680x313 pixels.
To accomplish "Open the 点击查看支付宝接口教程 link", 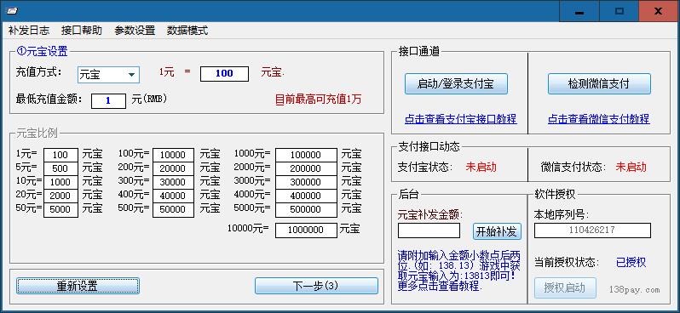I will click(x=460, y=118).
